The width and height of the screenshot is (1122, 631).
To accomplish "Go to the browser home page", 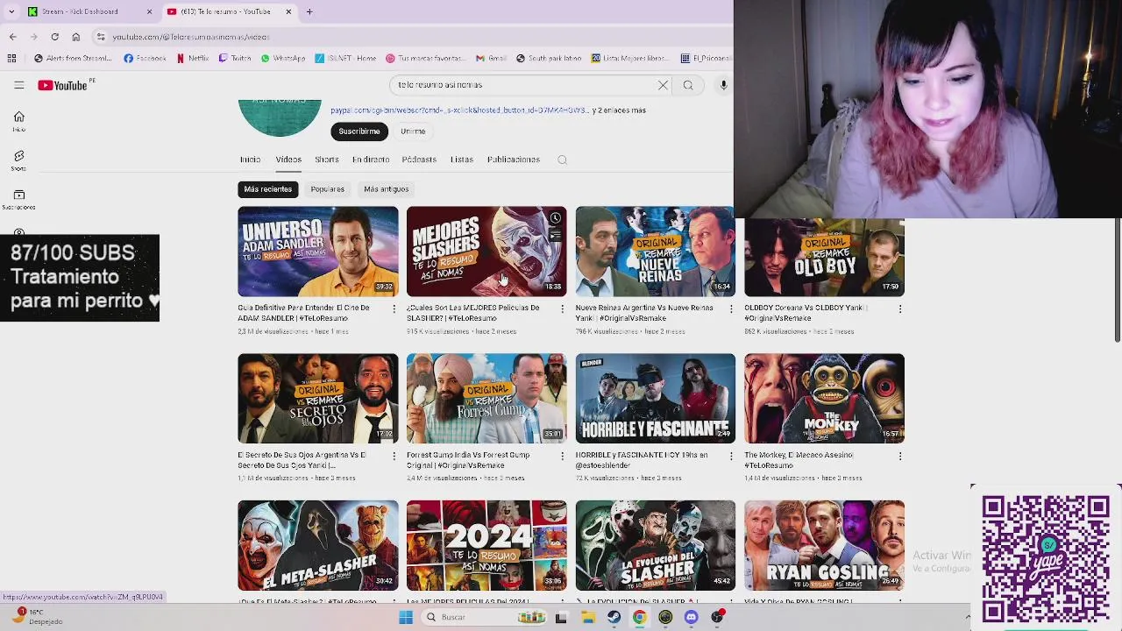I will (x=75, y=37).
